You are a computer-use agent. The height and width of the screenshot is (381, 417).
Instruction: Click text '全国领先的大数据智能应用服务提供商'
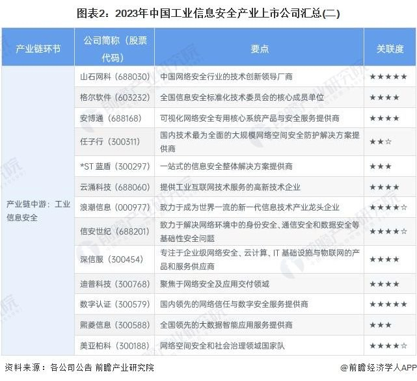(226, 324)
